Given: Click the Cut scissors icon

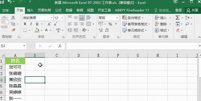Looking at the screenshot, I should pyautogui.click(x=13, y=18).
